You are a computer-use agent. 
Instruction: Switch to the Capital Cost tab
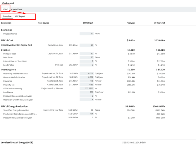click(x=17, y=9)
